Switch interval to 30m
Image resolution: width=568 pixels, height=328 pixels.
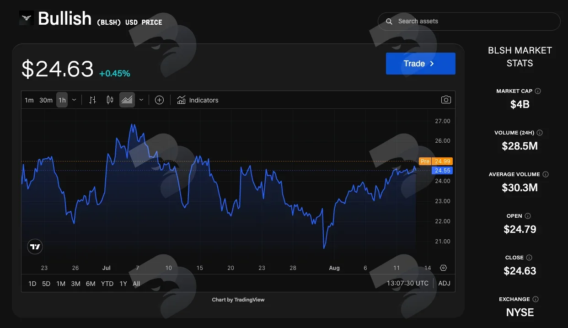coord(46,100)
